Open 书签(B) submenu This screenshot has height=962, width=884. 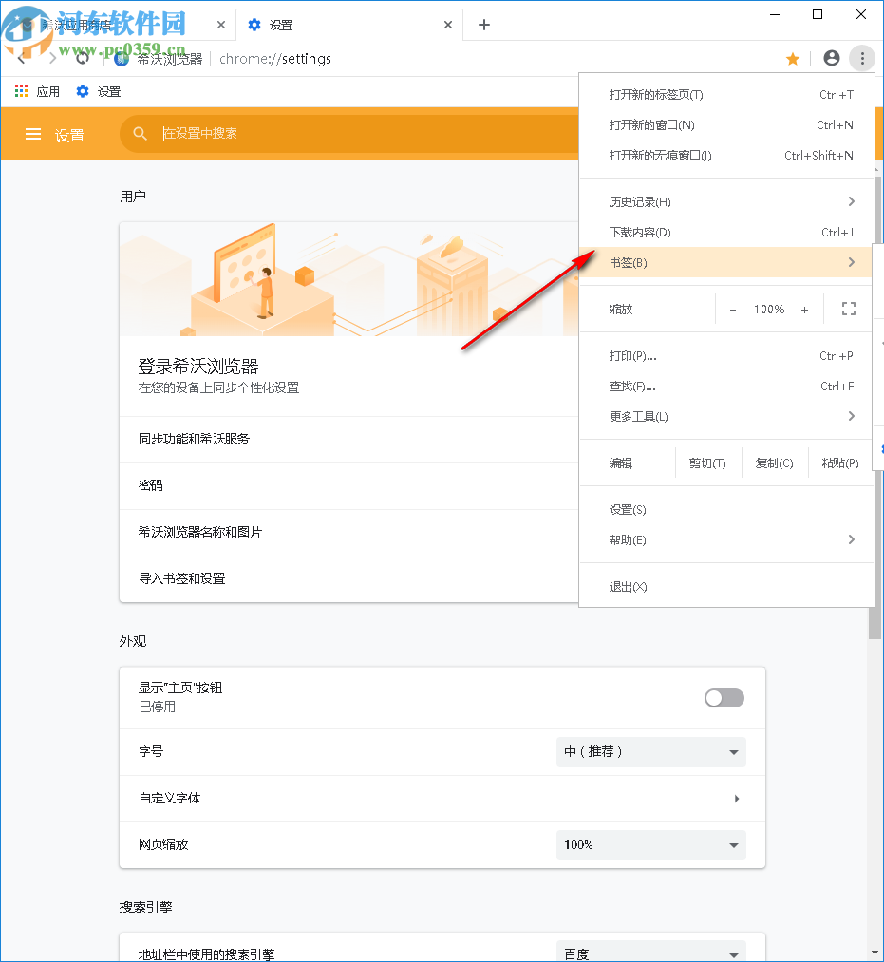coord(726,263)
